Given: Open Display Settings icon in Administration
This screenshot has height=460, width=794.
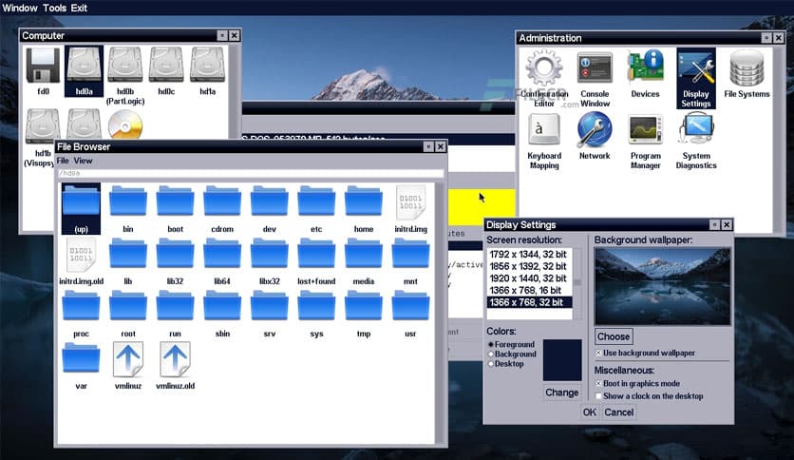Looking at the screenshot, I should [696, 79].
